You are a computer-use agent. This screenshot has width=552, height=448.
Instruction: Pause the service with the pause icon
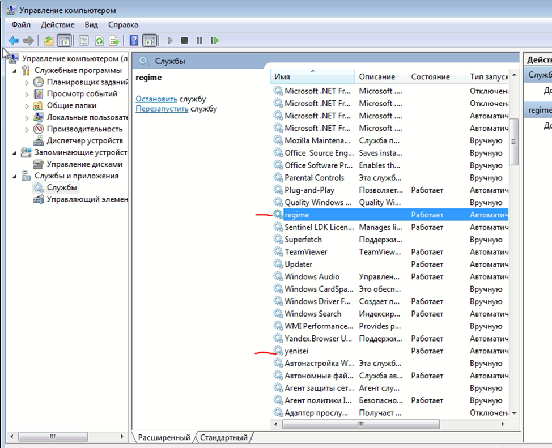(199, 40)
